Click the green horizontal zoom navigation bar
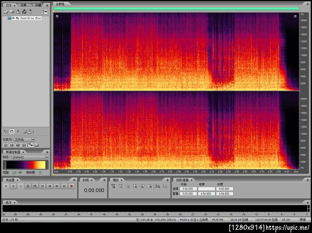312x233 pixels. click(176, 8)
